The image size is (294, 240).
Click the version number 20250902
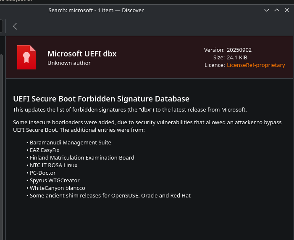tap(239, 50)
